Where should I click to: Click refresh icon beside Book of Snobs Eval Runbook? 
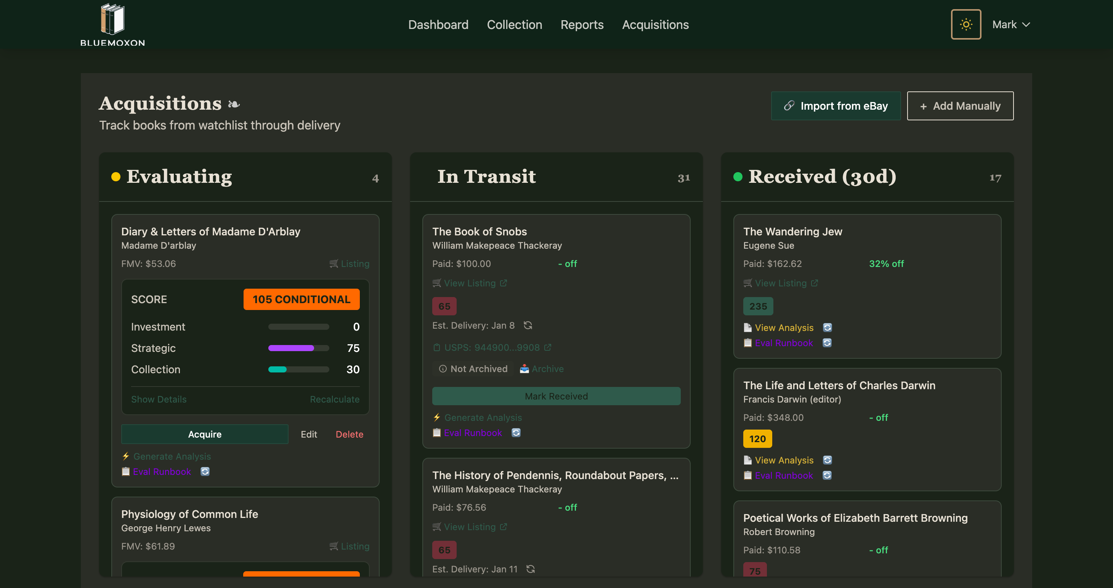click(x=516, y=433)
